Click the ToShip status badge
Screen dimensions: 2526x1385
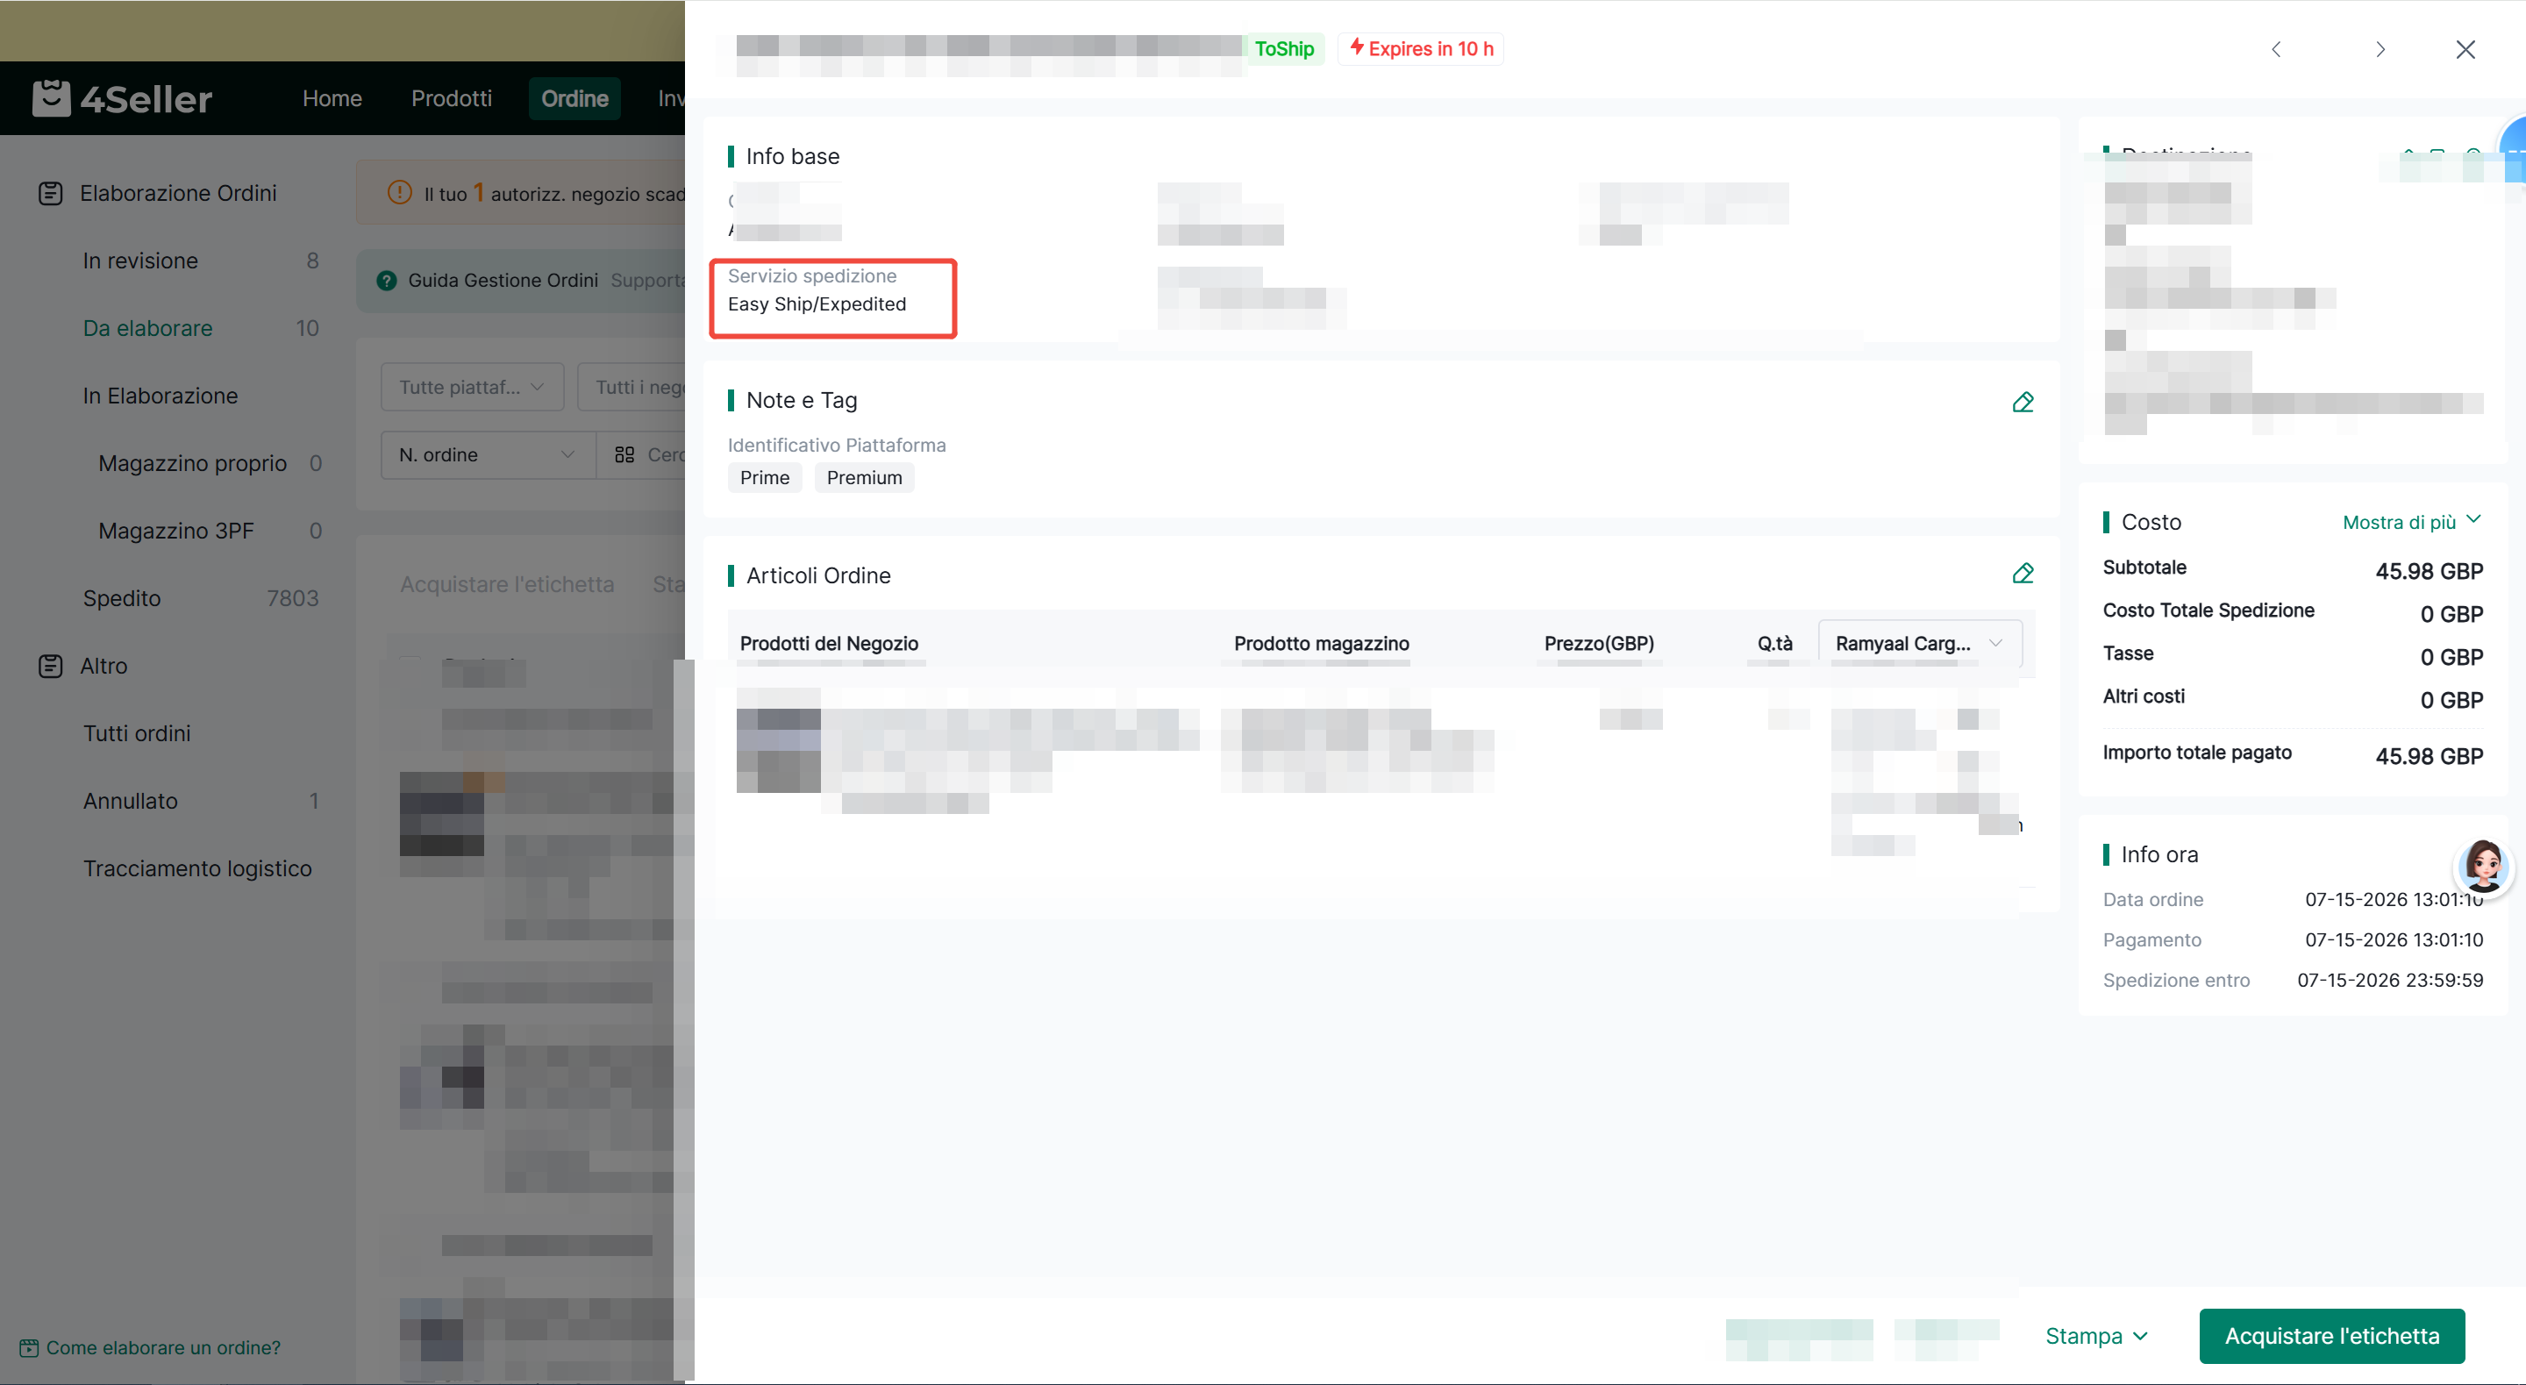click(x=1283, y=49)
